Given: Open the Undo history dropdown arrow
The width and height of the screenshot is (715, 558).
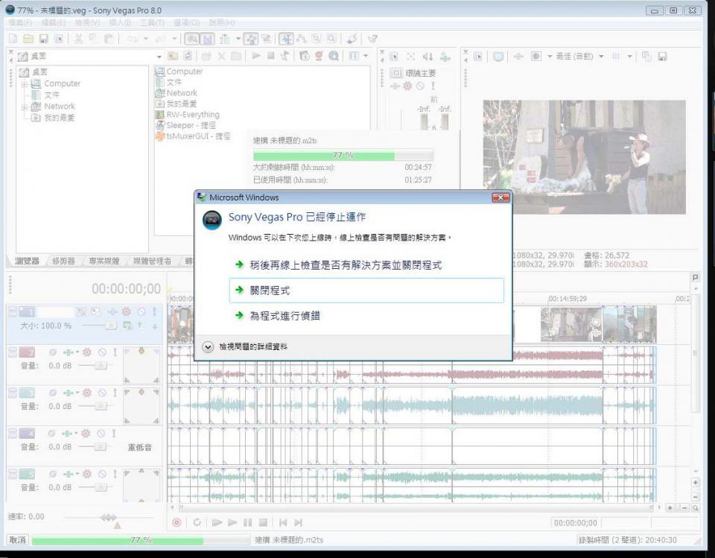Looking at the screenshot, I should point(145,37).
